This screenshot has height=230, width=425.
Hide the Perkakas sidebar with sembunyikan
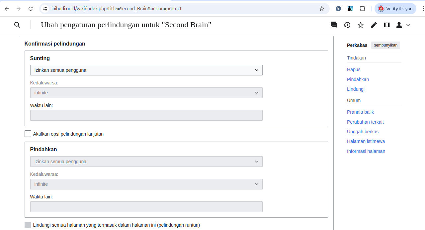coord(385,45)
